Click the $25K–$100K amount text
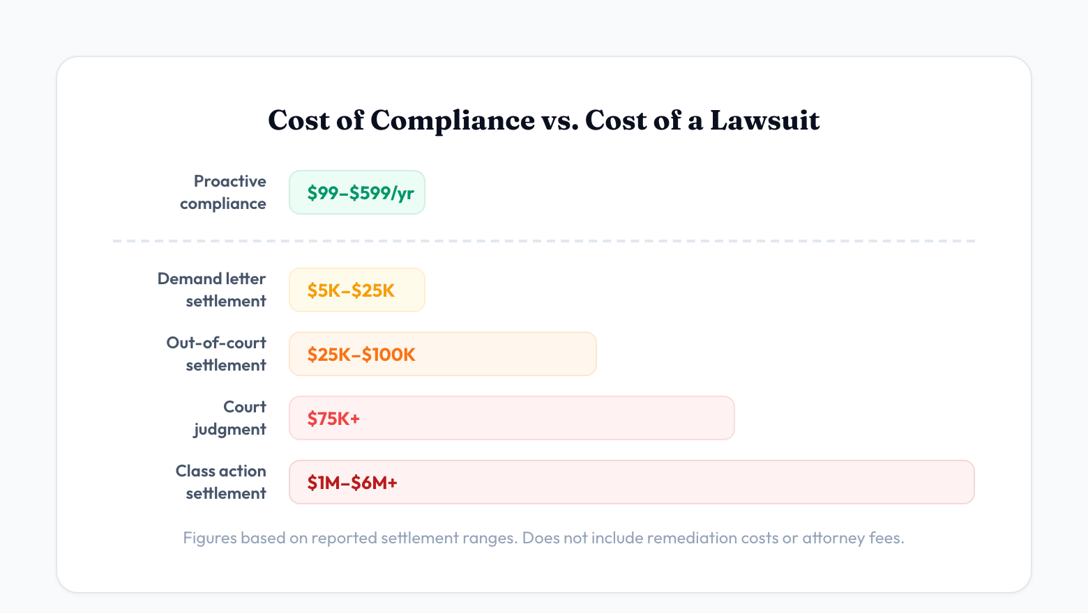The width and height of the screenshot is (1088, 613). click(361, 355)
